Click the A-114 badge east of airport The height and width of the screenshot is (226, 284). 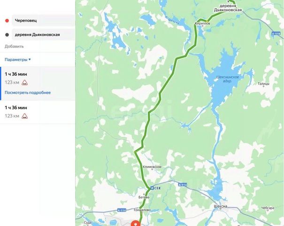183,185
